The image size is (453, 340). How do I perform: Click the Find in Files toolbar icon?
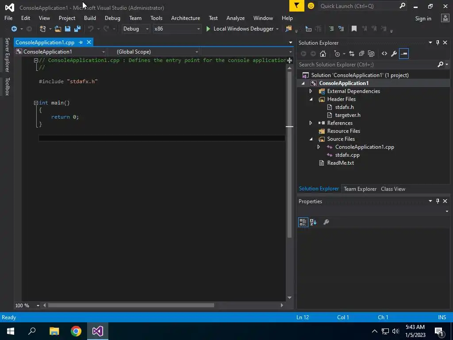[288, 29]
